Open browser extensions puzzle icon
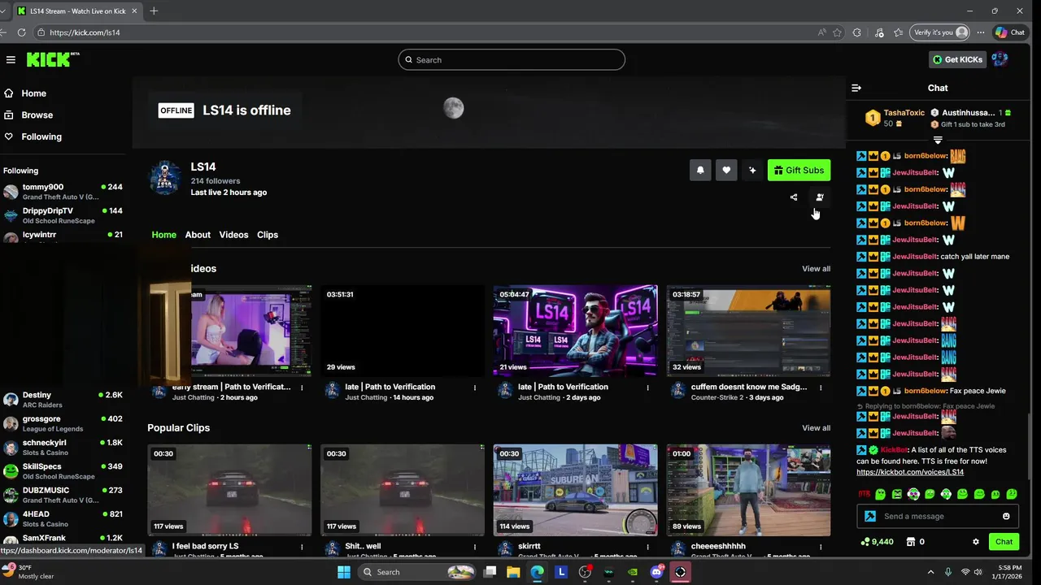Image resolution: width=1041 pixels, height=585 pixels. 857,32
